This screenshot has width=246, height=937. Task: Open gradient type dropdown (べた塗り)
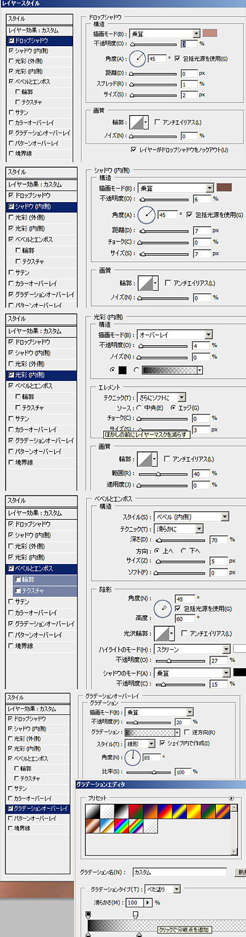pos(163,889)
